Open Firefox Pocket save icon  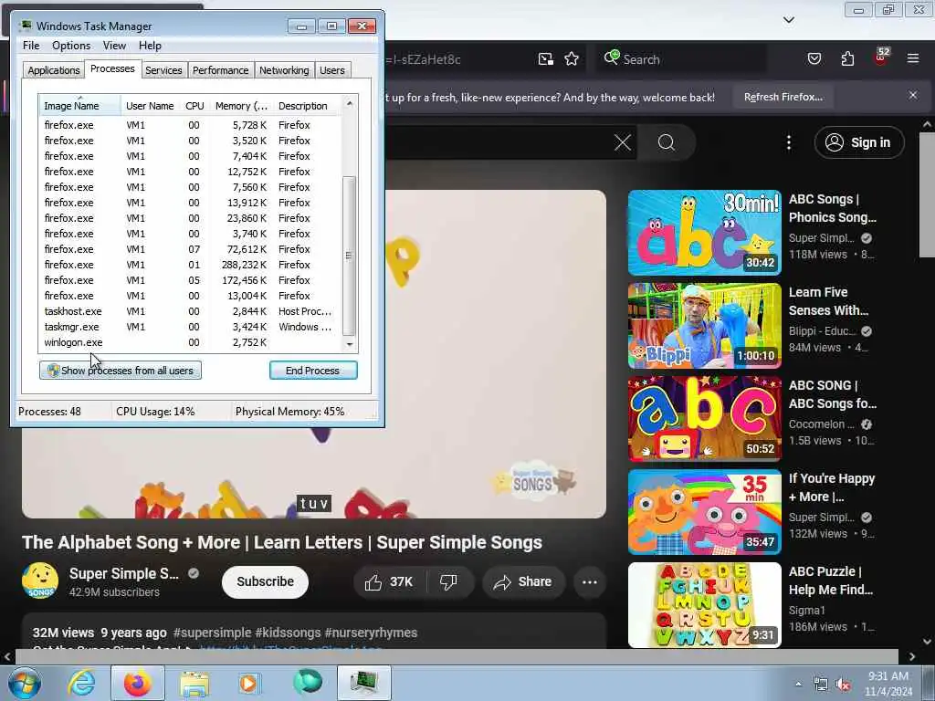[x=814, y=58]
